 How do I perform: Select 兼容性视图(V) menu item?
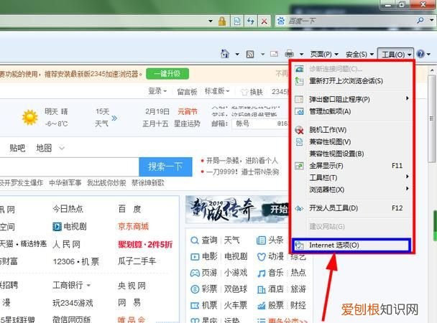click(x=352, y=141)
